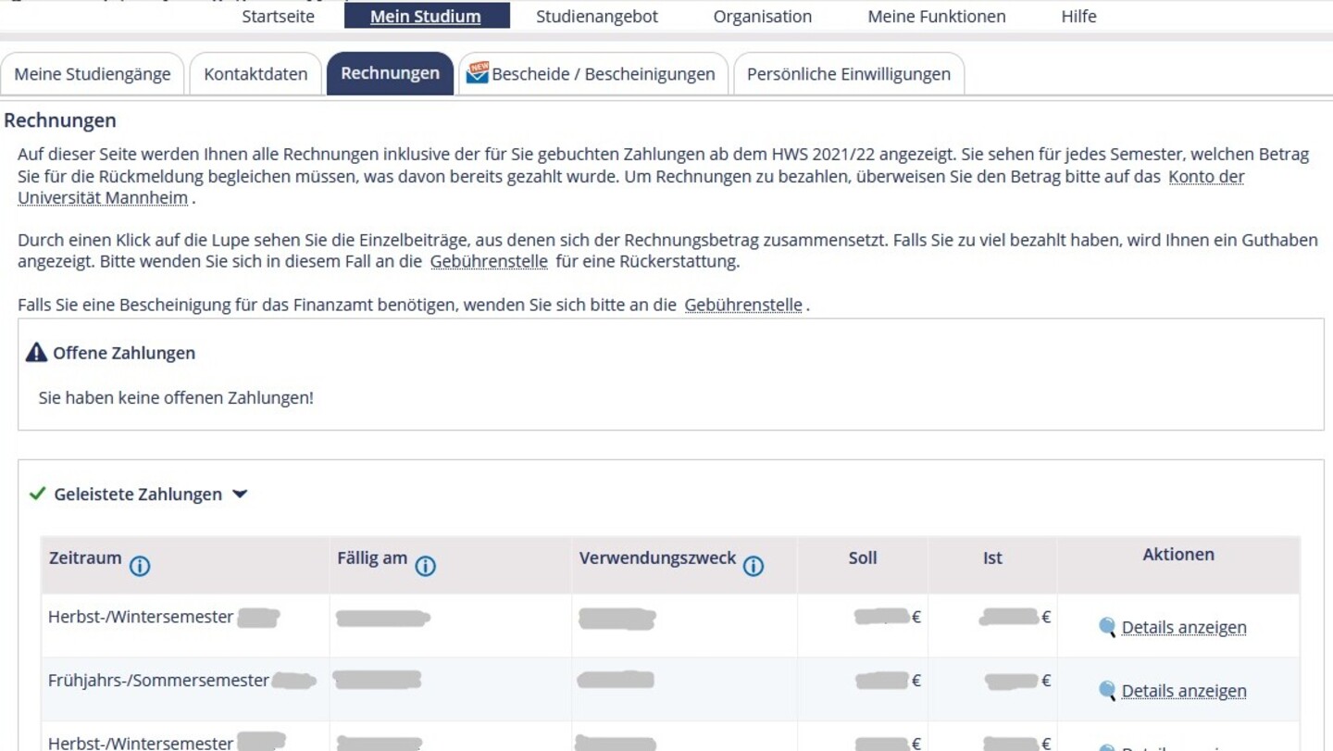1333x751 pixels.
Task: Open Details anzeigen for Frühjahrs-/Sommersemester row
Action: 1184,691
